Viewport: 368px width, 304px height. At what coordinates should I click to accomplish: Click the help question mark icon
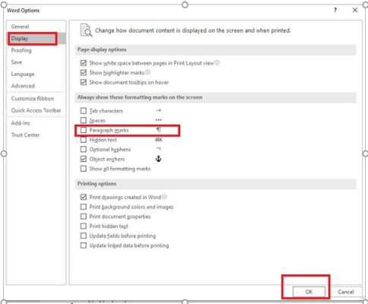(335, 10)
